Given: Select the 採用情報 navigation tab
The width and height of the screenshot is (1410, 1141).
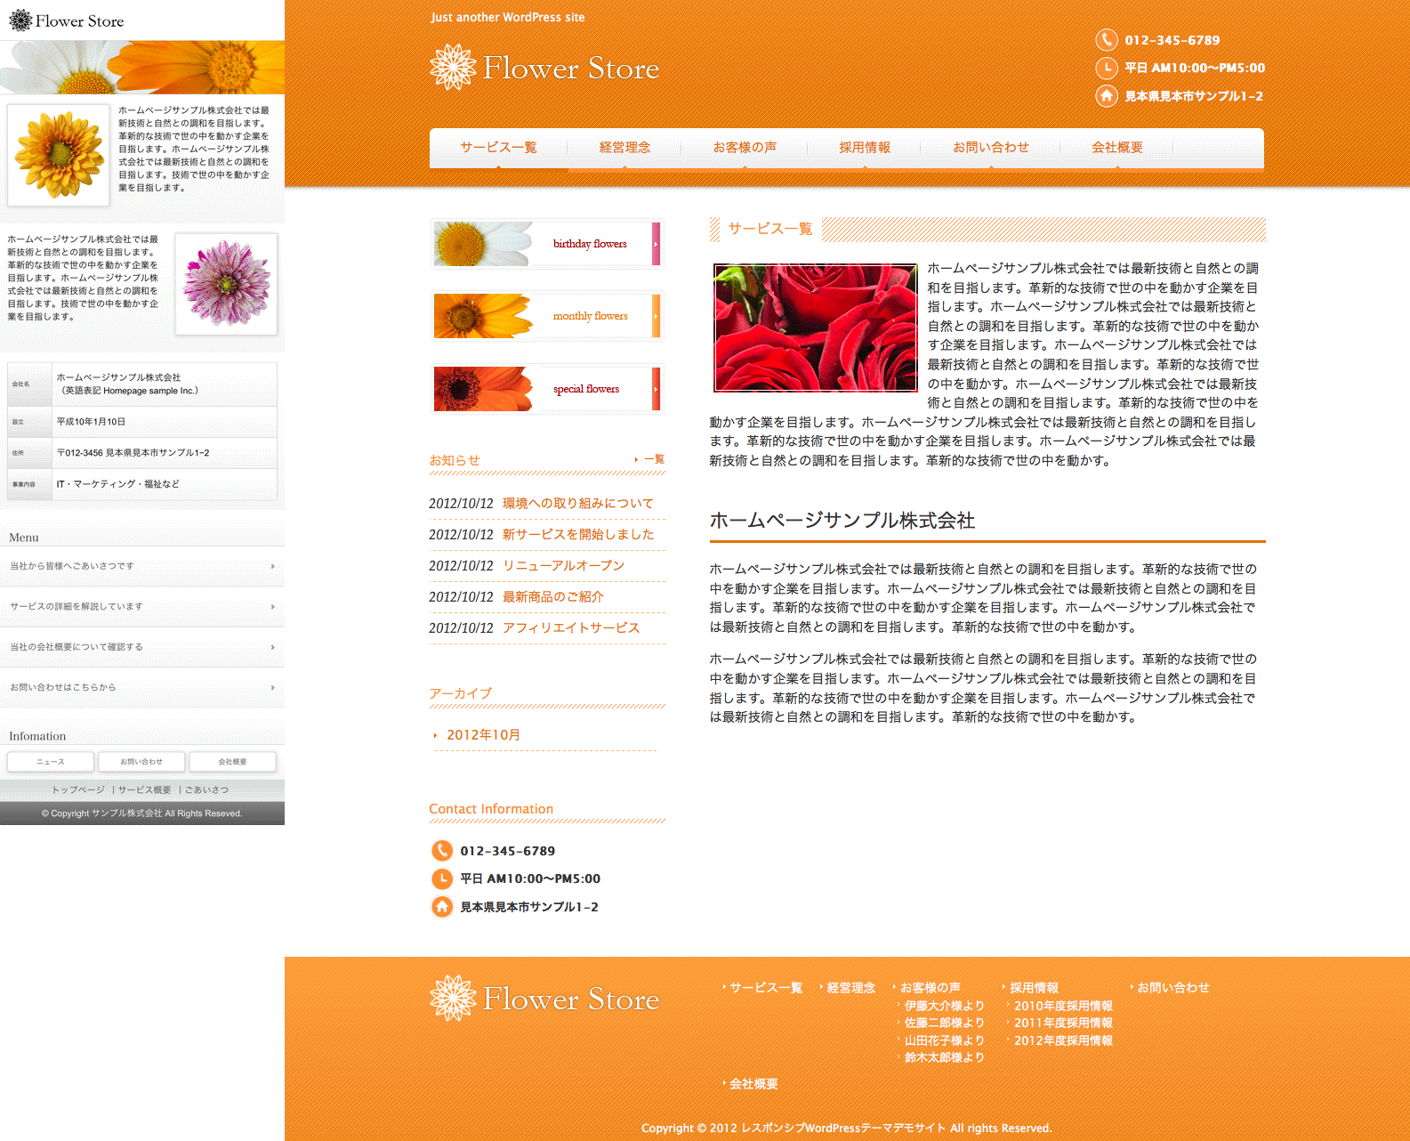Looking at the screenshot, I should (x=864, y=148).
